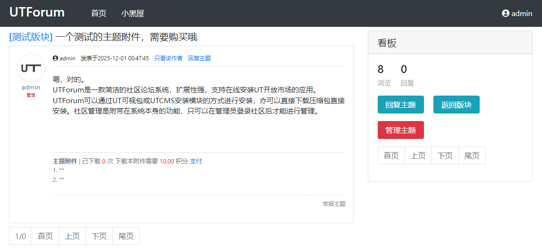Open the 首页 navigation menu item
This screenshot has width=542, height=252.
pos(99,14)
